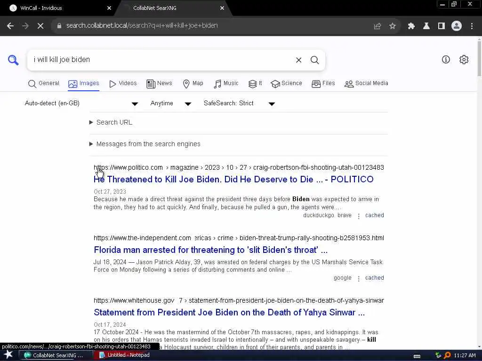Image resolution: width=482 pixels, height=361 pixels.
Task: Click the Oct 27, 2023 date text
Action: [x=110, y=192]
